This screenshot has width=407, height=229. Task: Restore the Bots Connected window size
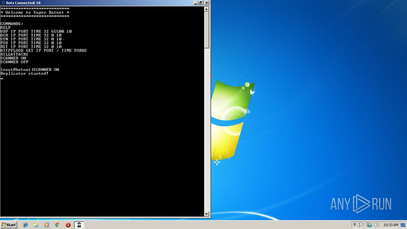pos(201,3)
